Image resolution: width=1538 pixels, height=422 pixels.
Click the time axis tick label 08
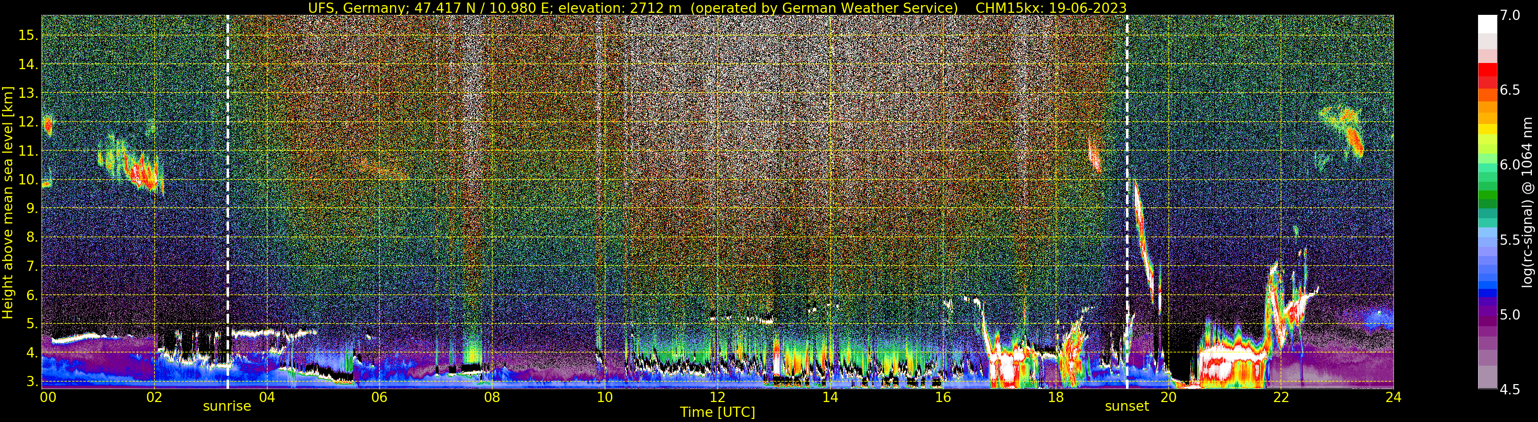pyautogui.click(x=492, y=397)
